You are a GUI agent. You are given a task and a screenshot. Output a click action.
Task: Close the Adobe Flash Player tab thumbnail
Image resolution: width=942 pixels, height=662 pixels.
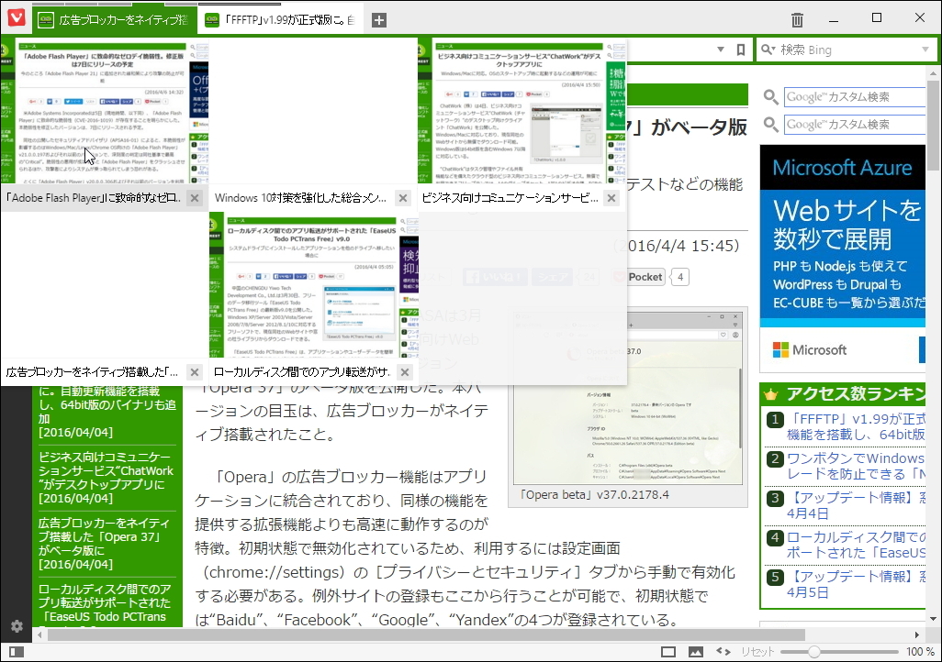(194, 197)
